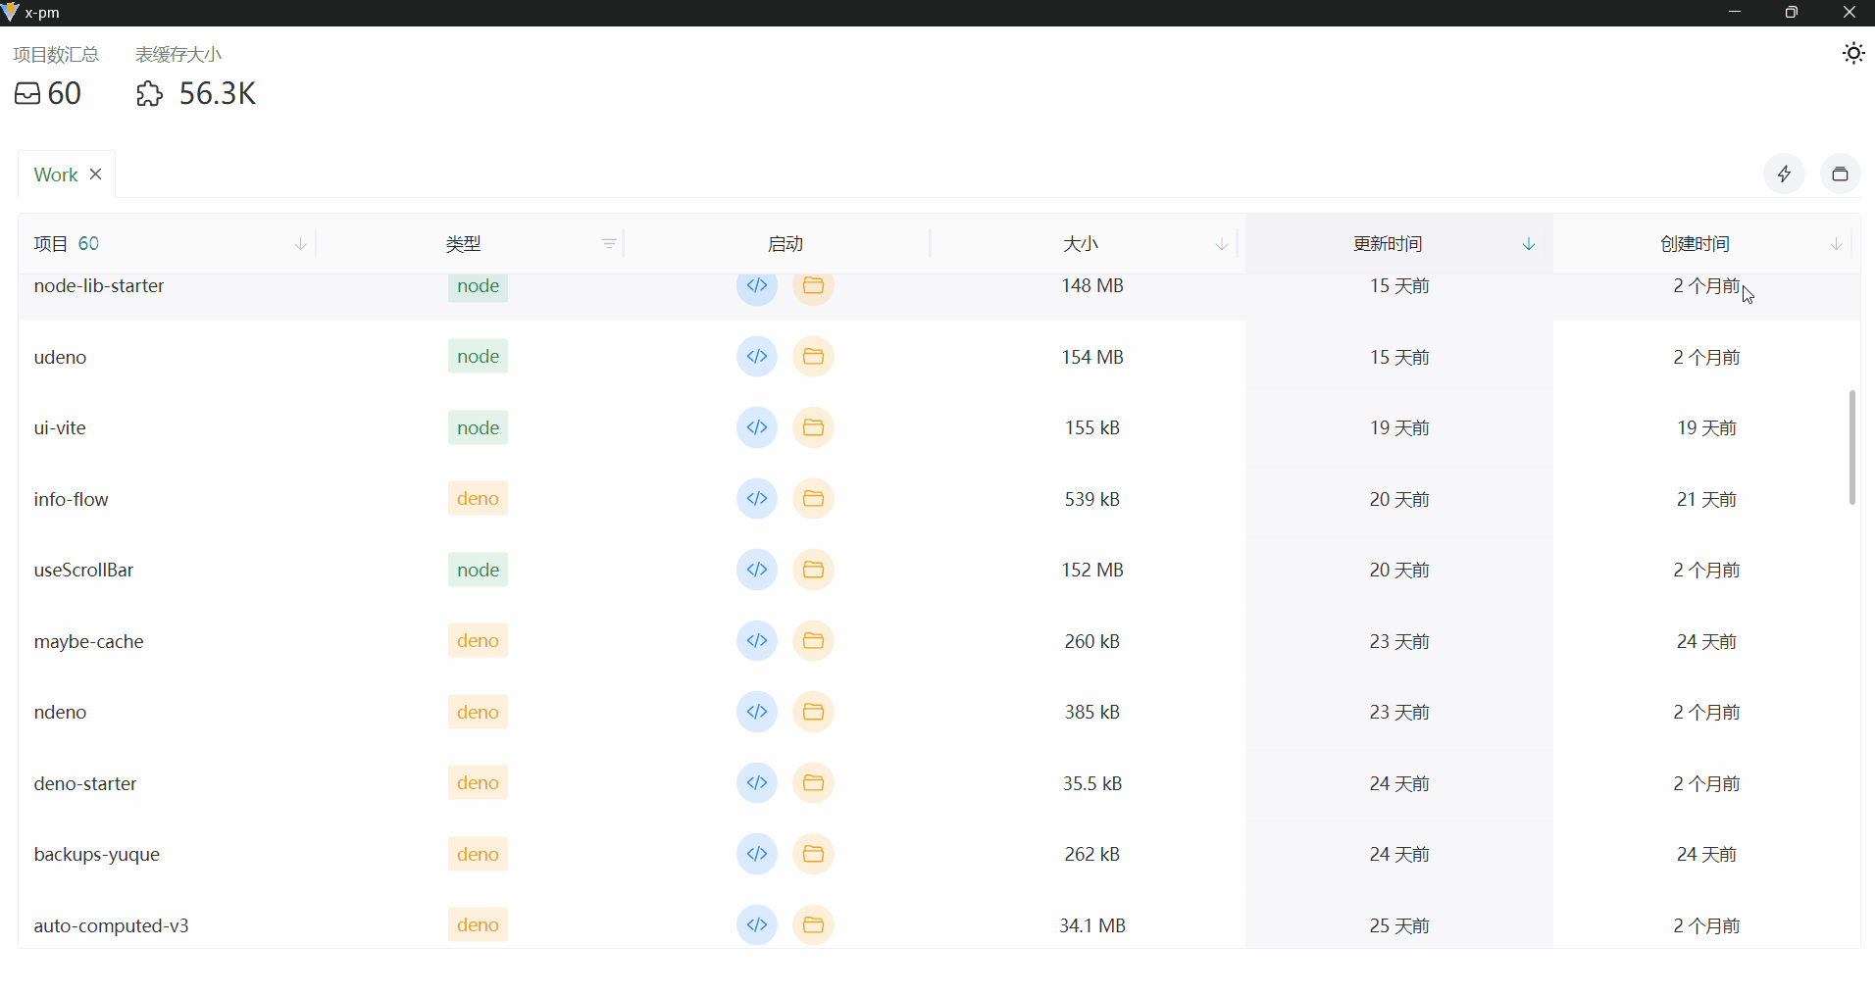Screen dimensions: 1875x996
Task: Open node-lib-starter with the code editor icon
Action: 756,286
